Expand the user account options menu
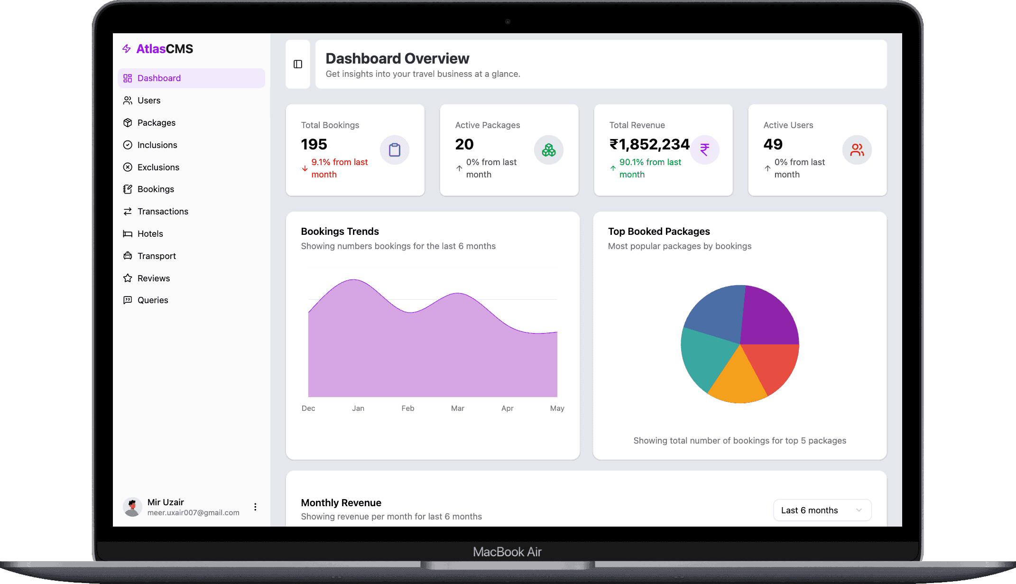The image size is (1016, 584). (x=255, y=507)
